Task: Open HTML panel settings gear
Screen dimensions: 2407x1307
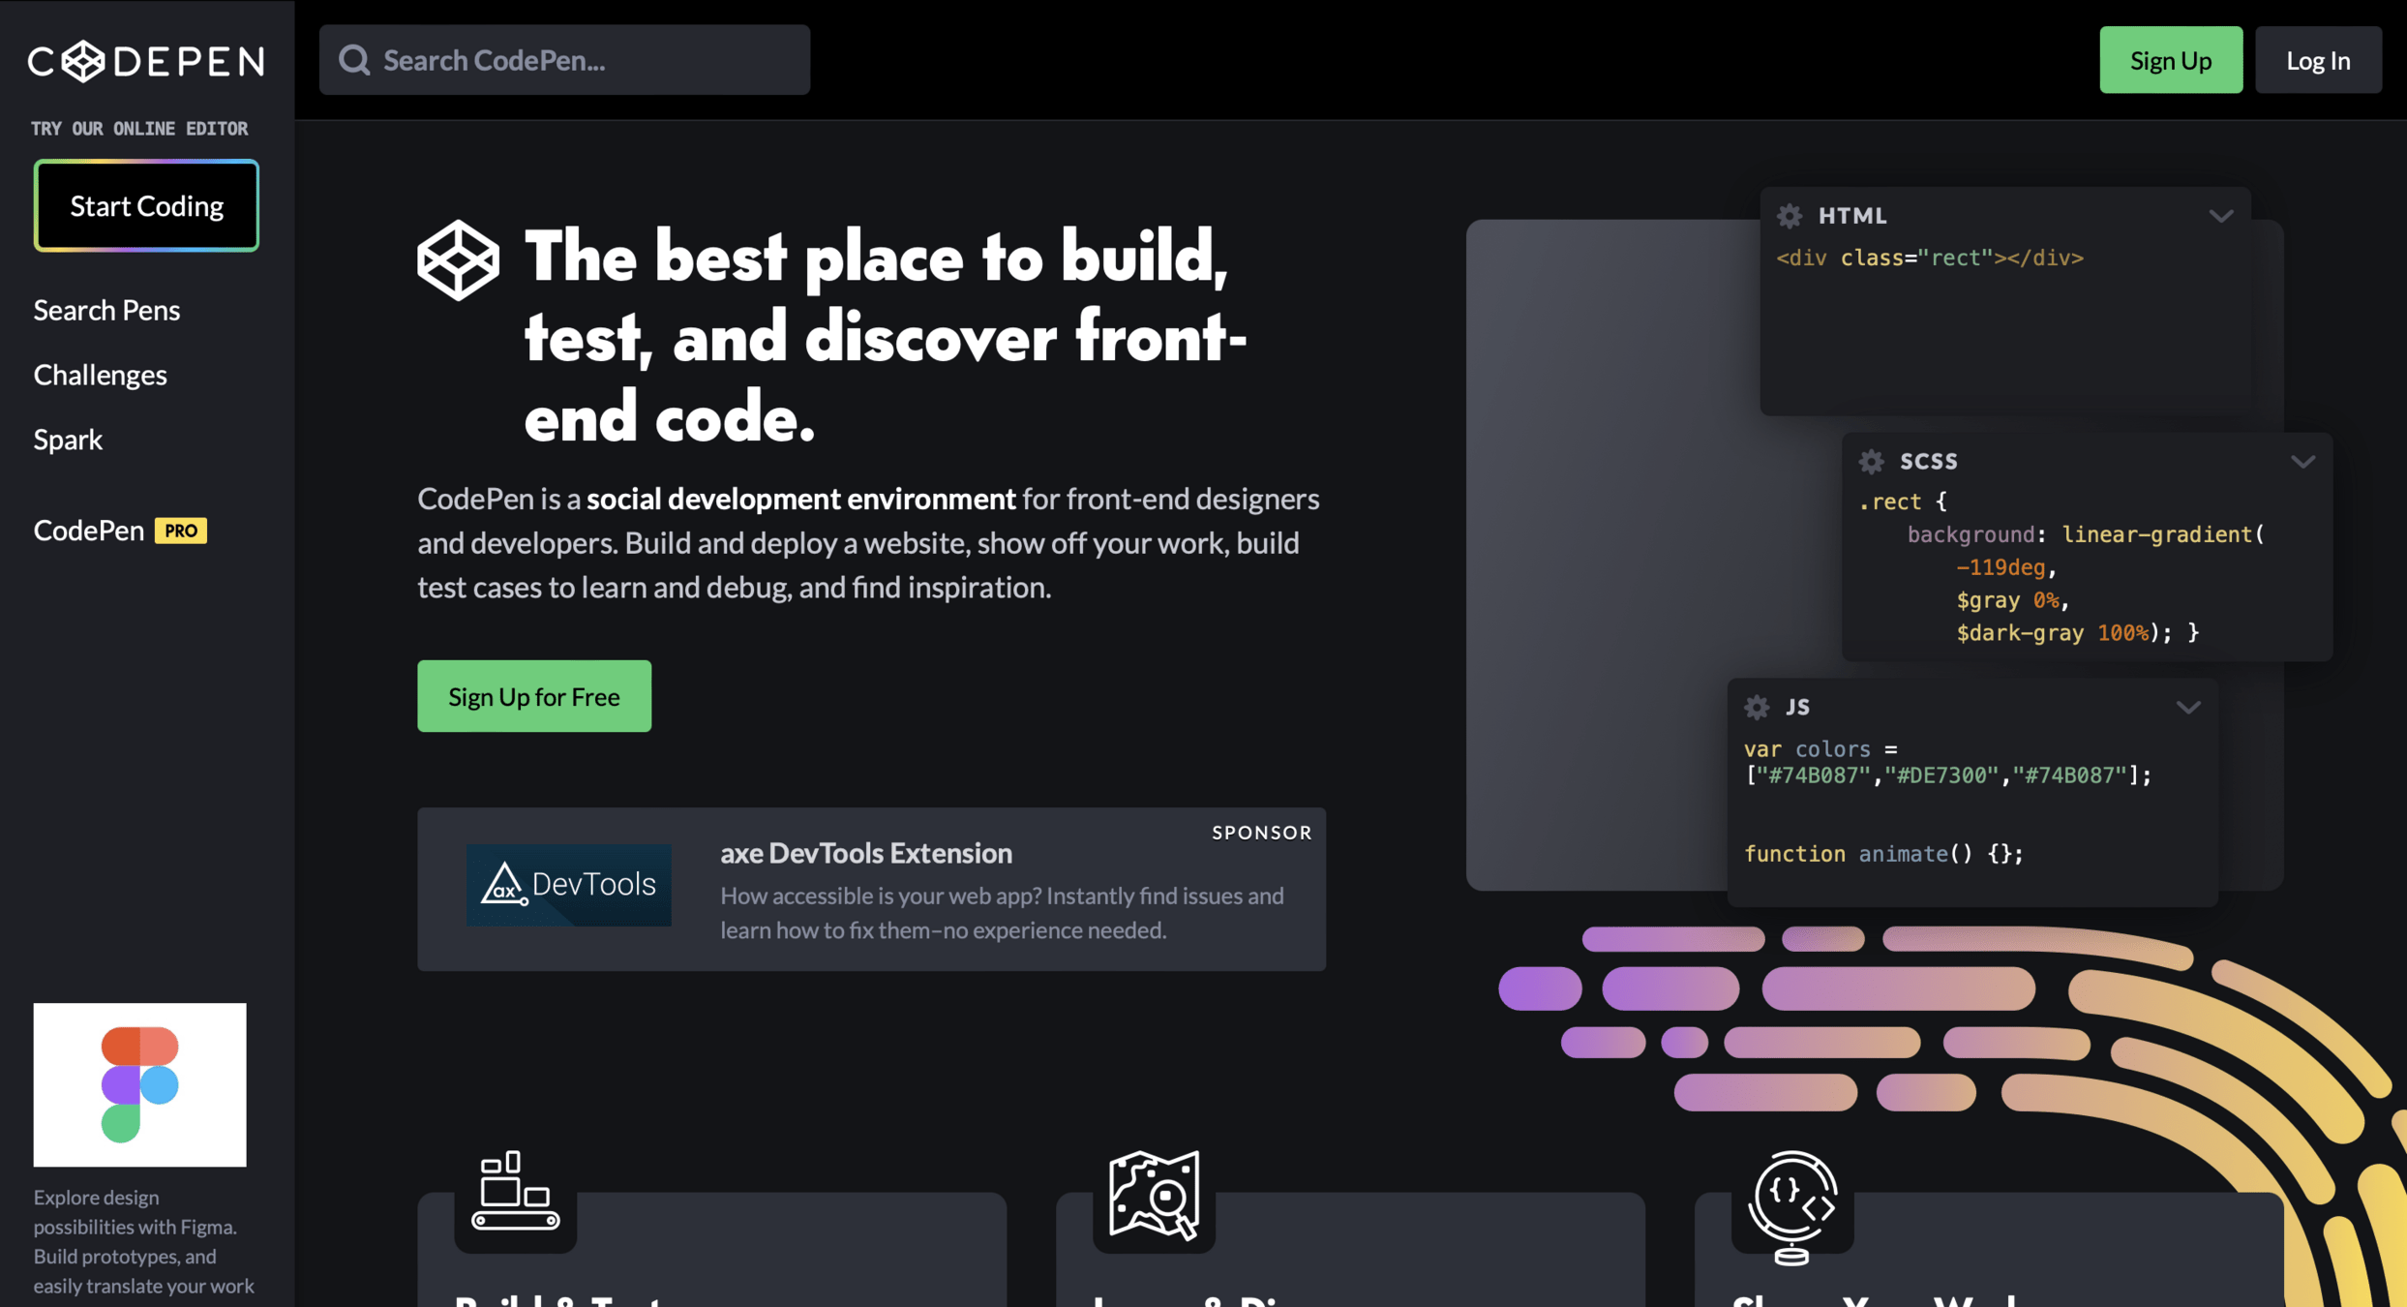Action: (x=1790, y=215)
